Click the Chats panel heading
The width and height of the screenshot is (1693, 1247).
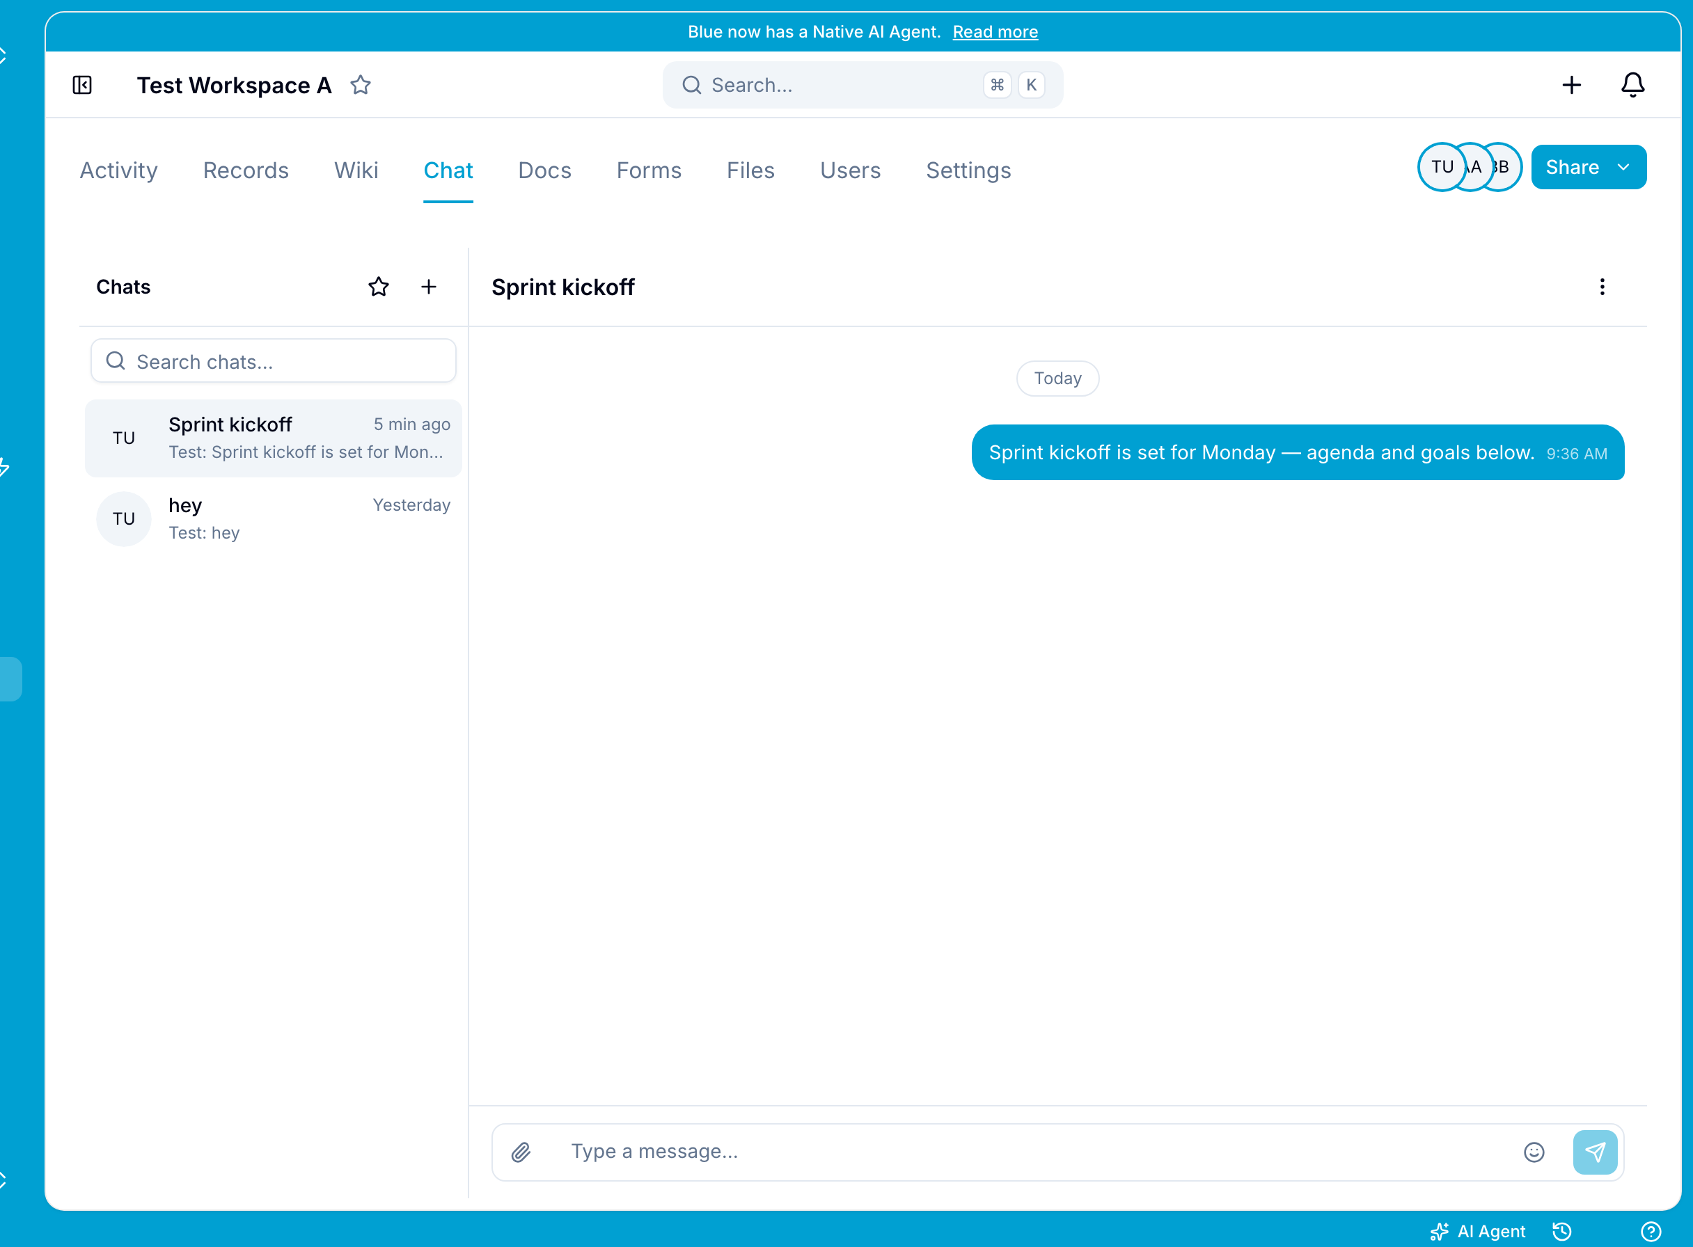click(123, 287)
